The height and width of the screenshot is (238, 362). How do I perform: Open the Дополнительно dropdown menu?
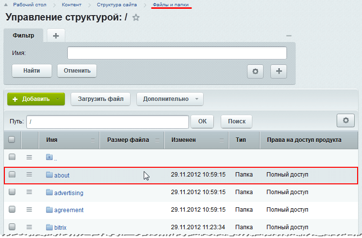[x=170, y=99]
